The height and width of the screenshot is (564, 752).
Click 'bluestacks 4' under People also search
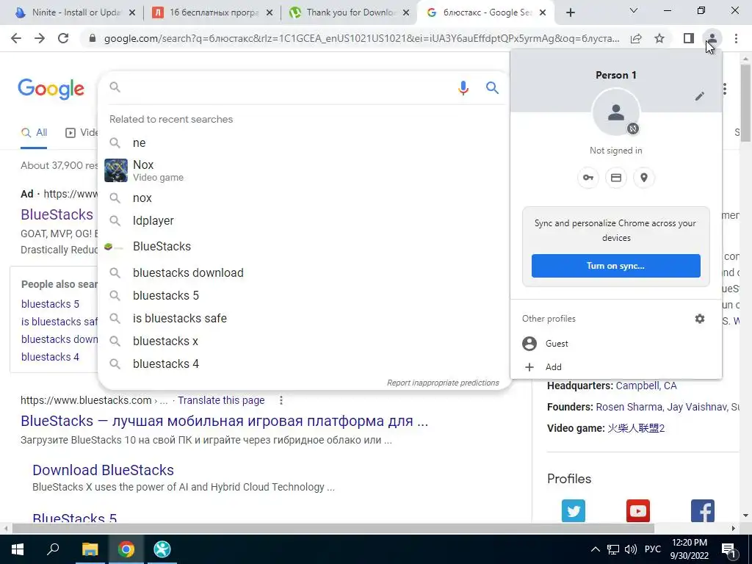(x=50, y=357)
